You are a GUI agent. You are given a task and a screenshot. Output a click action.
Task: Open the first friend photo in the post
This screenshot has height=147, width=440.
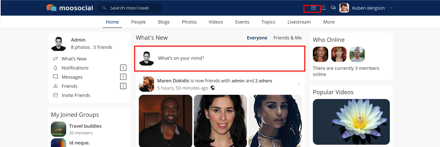coord(165,121)
